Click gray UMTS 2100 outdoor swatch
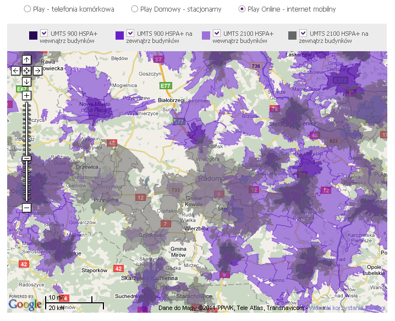This screenshot has height=321, width=395. pos(293,36)
